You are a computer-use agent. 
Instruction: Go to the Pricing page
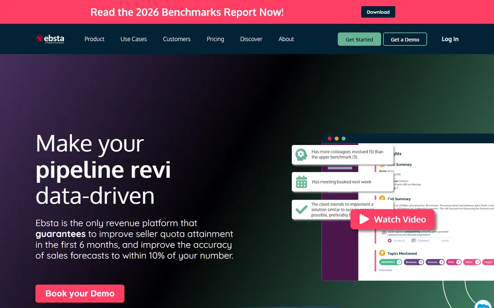click(215, 39)
